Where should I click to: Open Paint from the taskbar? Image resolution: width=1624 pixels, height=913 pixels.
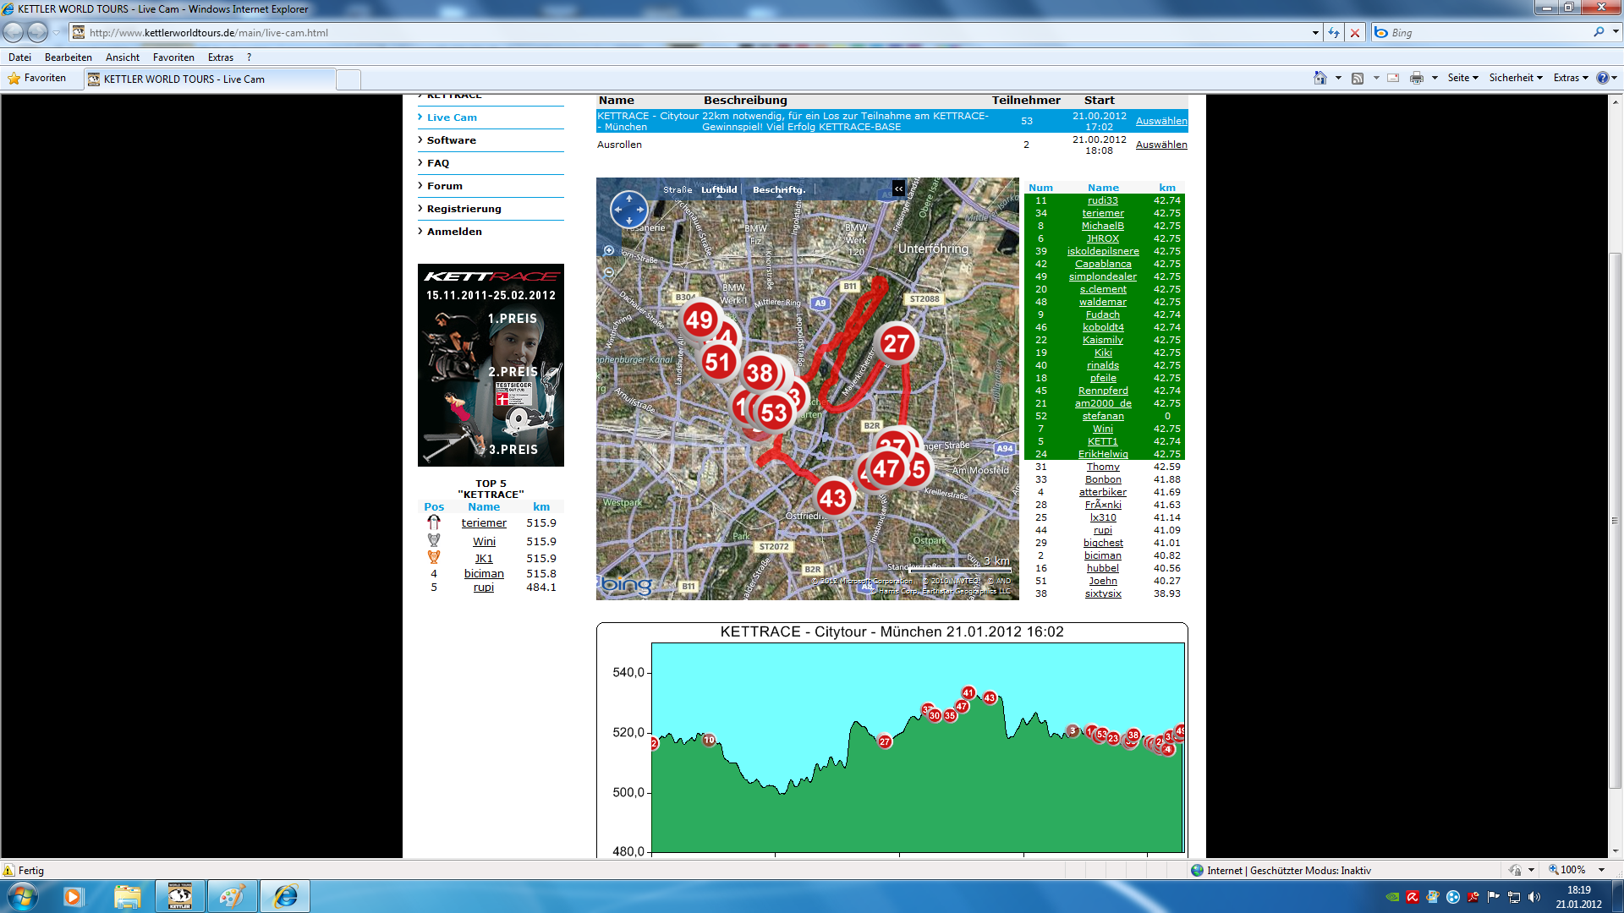(x=233, y=896)
